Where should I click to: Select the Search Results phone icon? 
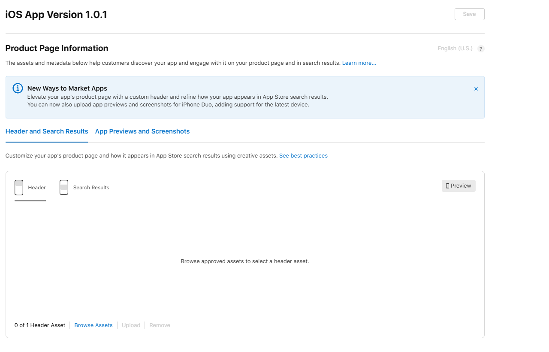tap(64, 188)
